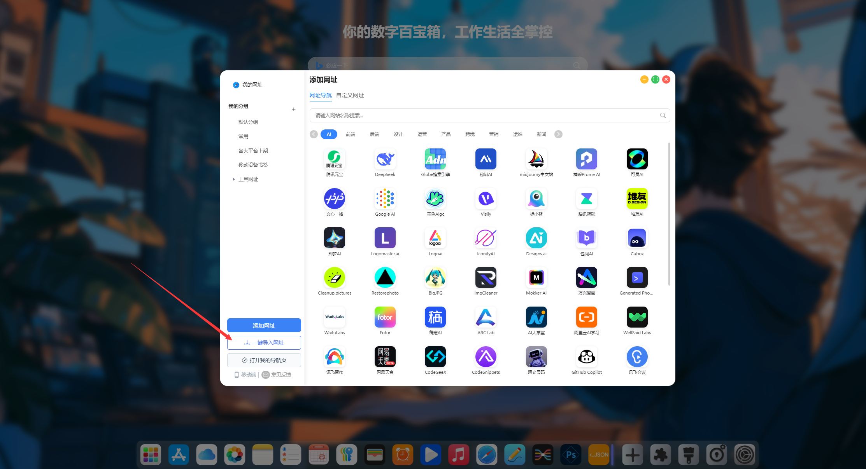Select the DeepSeek icon
866x469 pixels.
385,159
